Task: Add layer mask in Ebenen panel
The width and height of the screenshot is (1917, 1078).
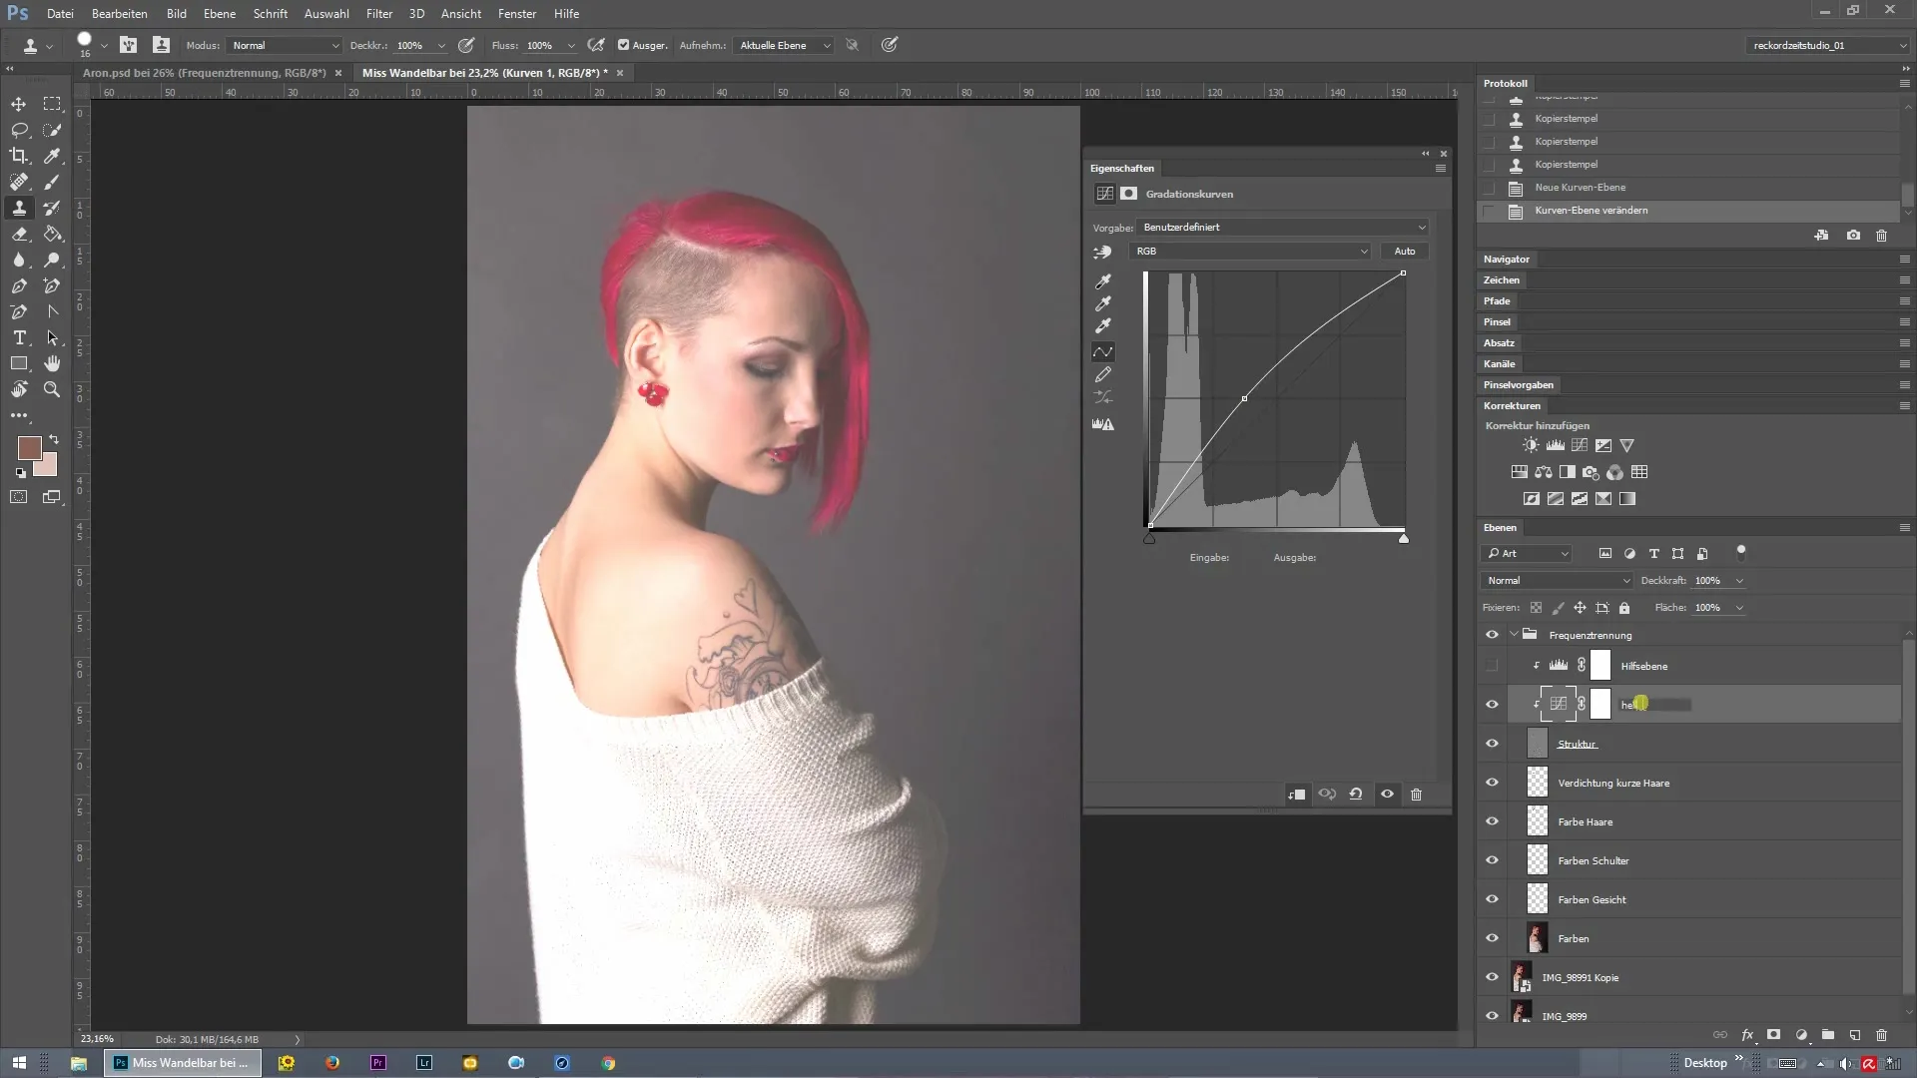Action: (x=1773, y=1035)
